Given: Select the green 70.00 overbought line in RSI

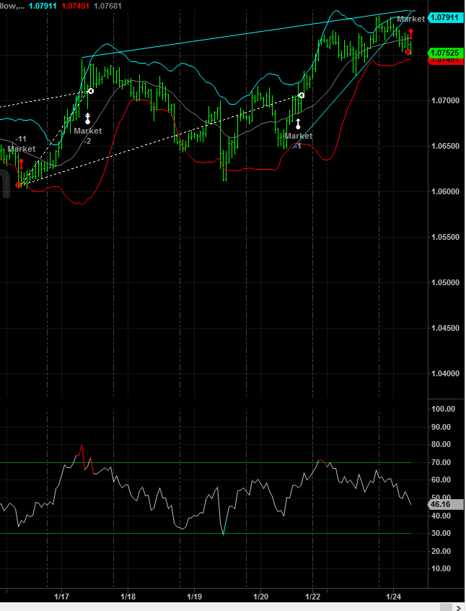Looking at the screenshot, I should [216, 462].
